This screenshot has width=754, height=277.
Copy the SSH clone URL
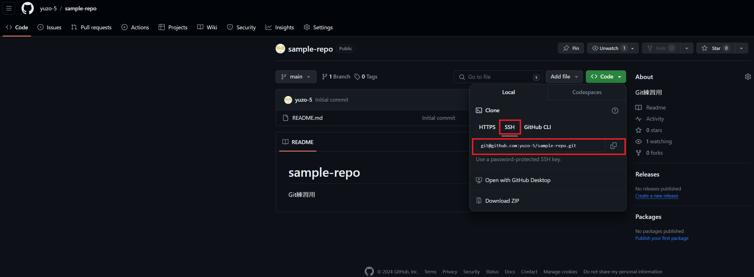614,145
